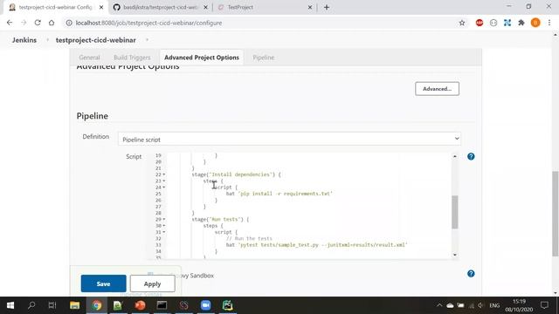Click the script editor scrollbar thumb
The width and height of the screenshot is (559, 314).
[454, 212]
